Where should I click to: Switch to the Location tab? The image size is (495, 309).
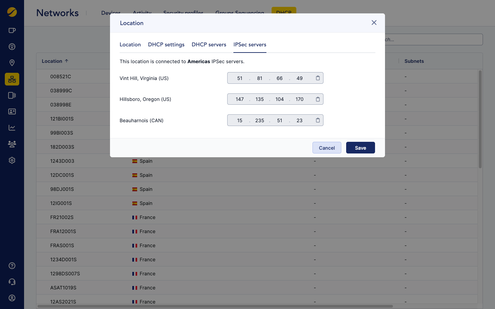pyautogui.click(x=130, y=45)
